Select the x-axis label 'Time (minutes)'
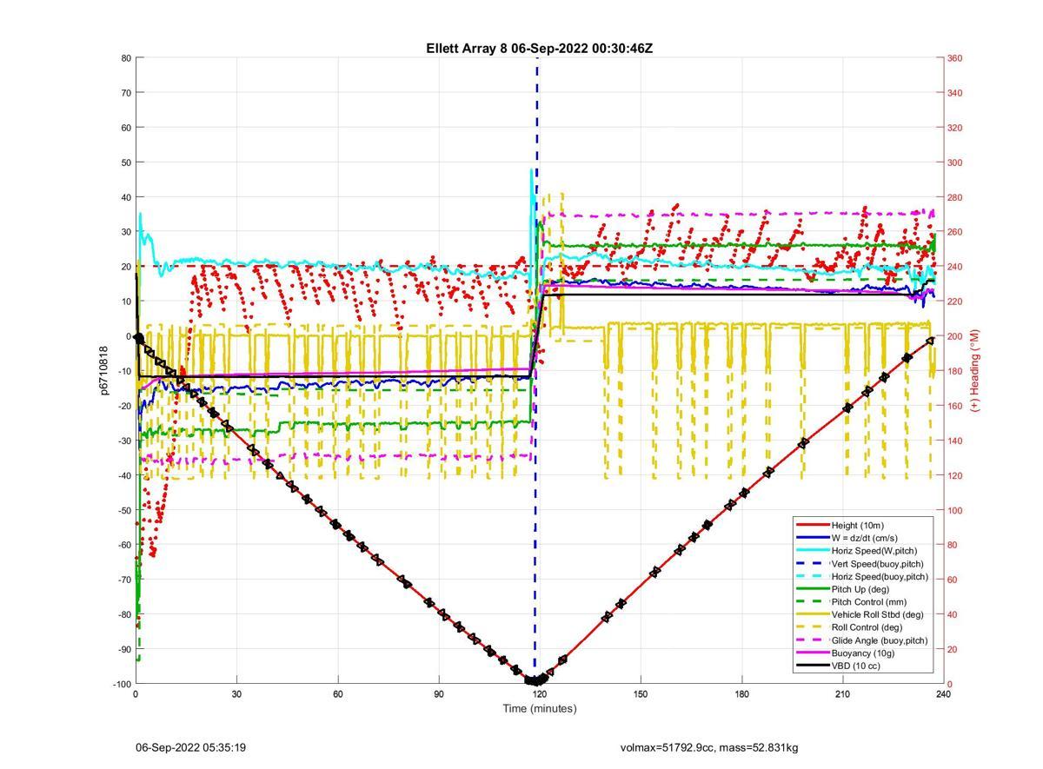The image size is (1043, 769). coord(539,708)
